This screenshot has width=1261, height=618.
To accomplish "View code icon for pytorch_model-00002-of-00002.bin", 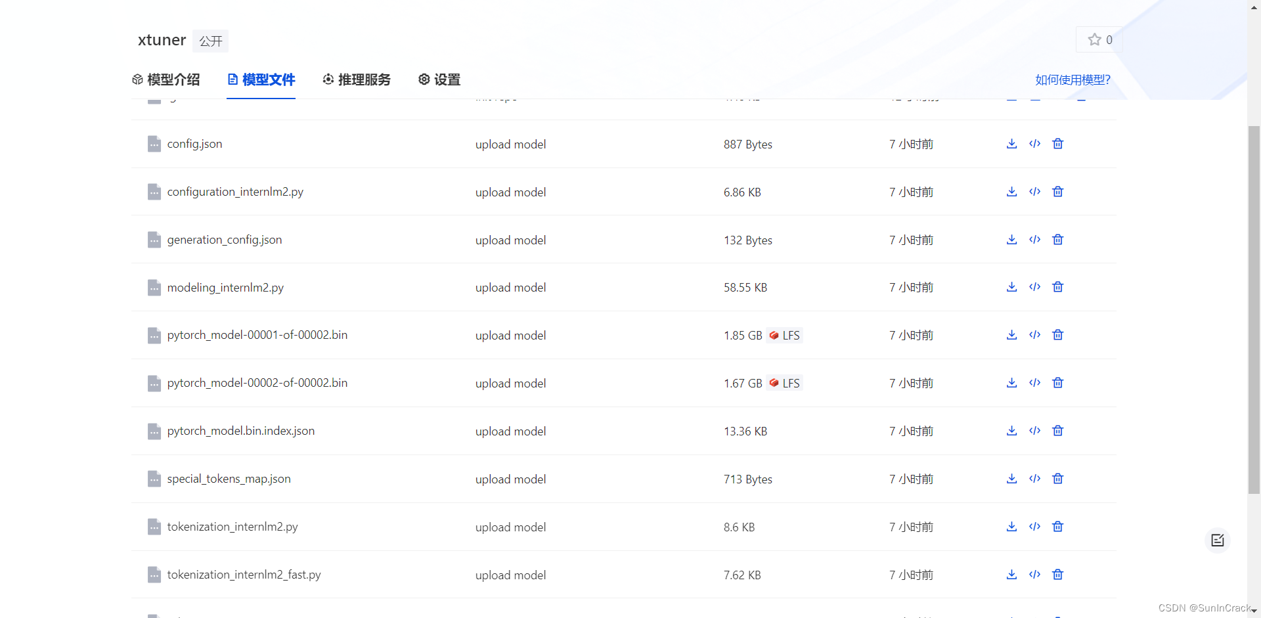I will click(1035, 383).
